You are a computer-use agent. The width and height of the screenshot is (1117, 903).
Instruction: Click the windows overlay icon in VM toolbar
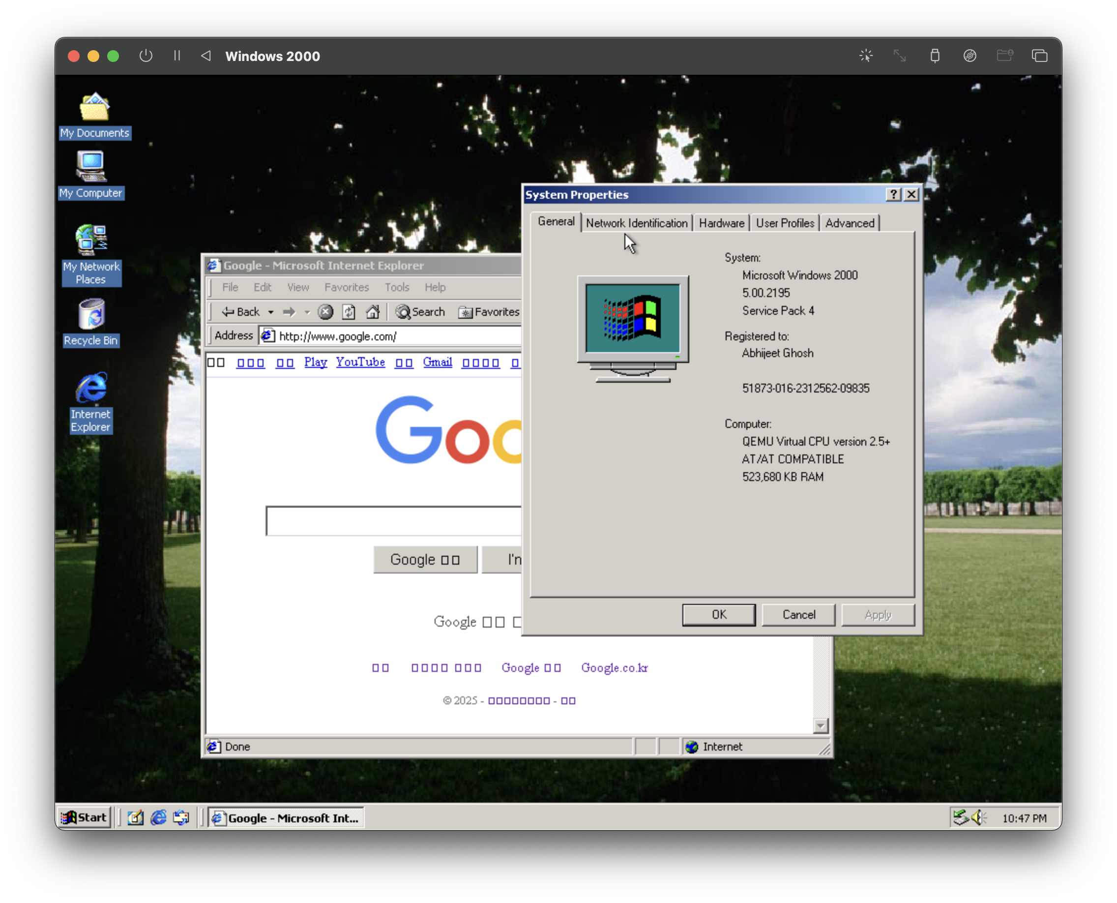click(x=1039, y=56)
